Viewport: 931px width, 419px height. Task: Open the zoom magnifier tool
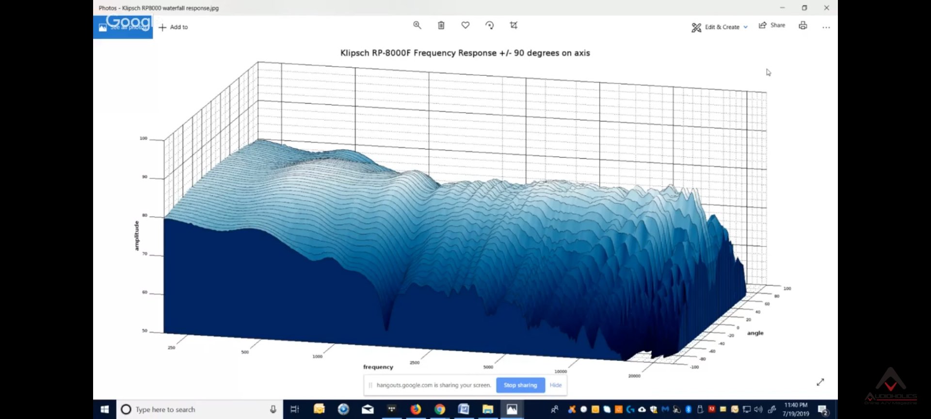[417, 25]
